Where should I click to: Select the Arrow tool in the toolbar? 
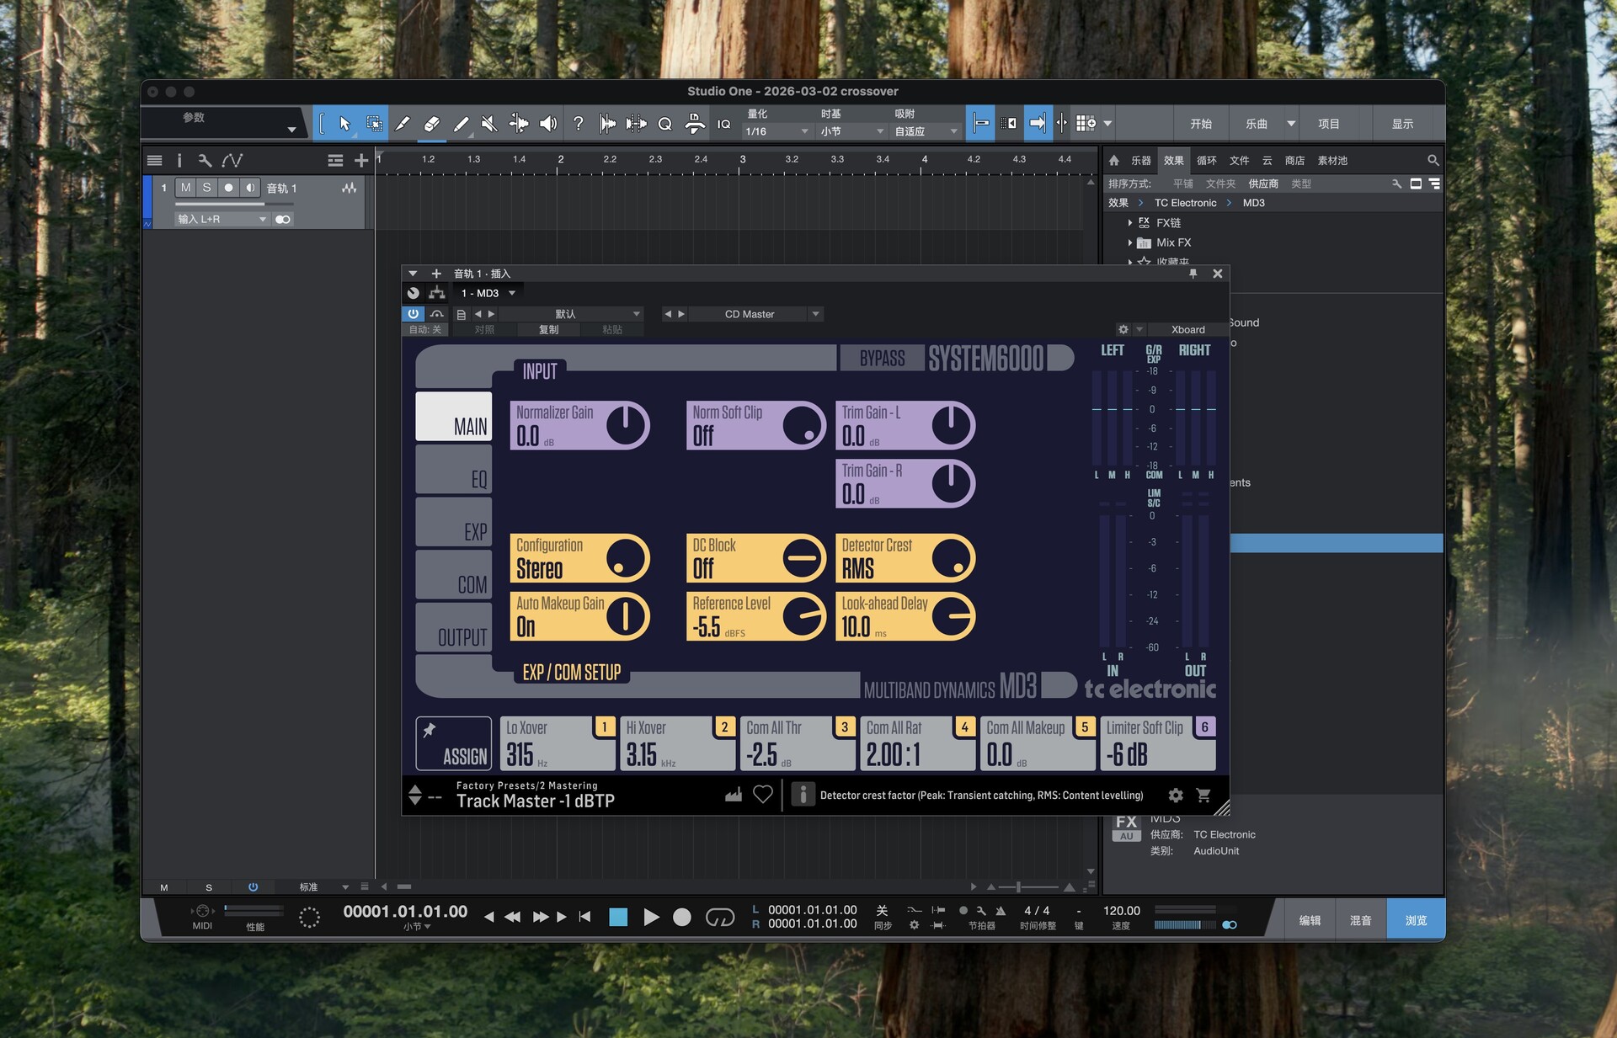coord(344,123)
